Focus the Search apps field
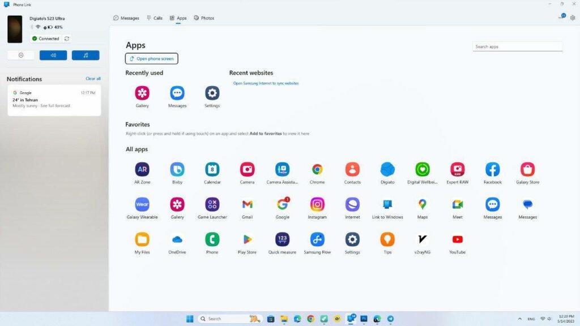The width and height of the screenshot is (580, 326). [x=517, y=46]
